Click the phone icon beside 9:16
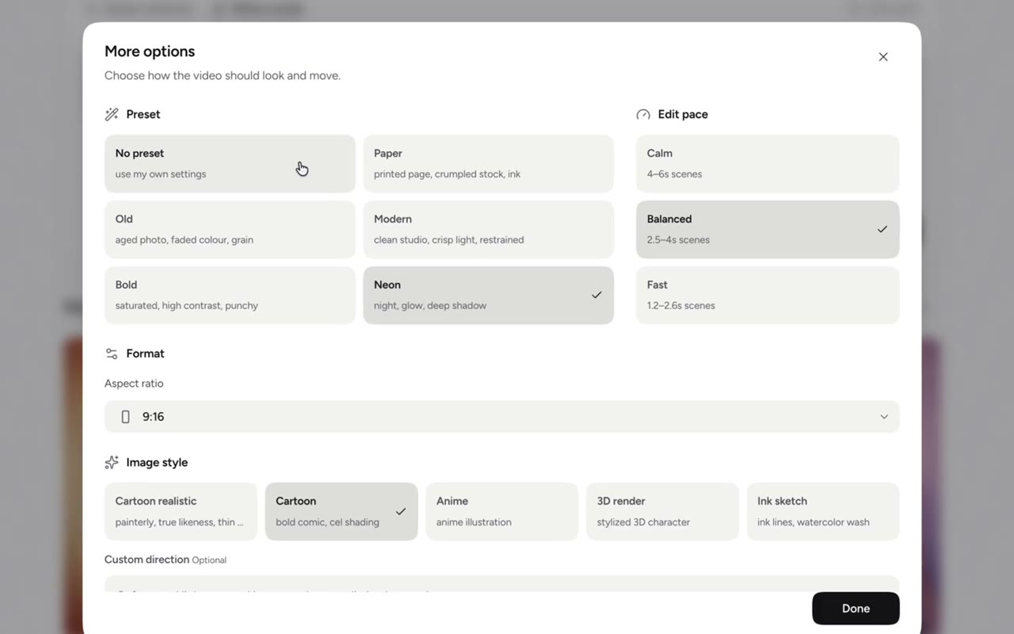 (x=125, y=417)
